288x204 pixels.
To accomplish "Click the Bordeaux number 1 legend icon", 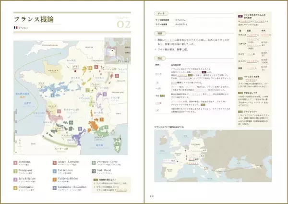I will click(x=16, y=163).
